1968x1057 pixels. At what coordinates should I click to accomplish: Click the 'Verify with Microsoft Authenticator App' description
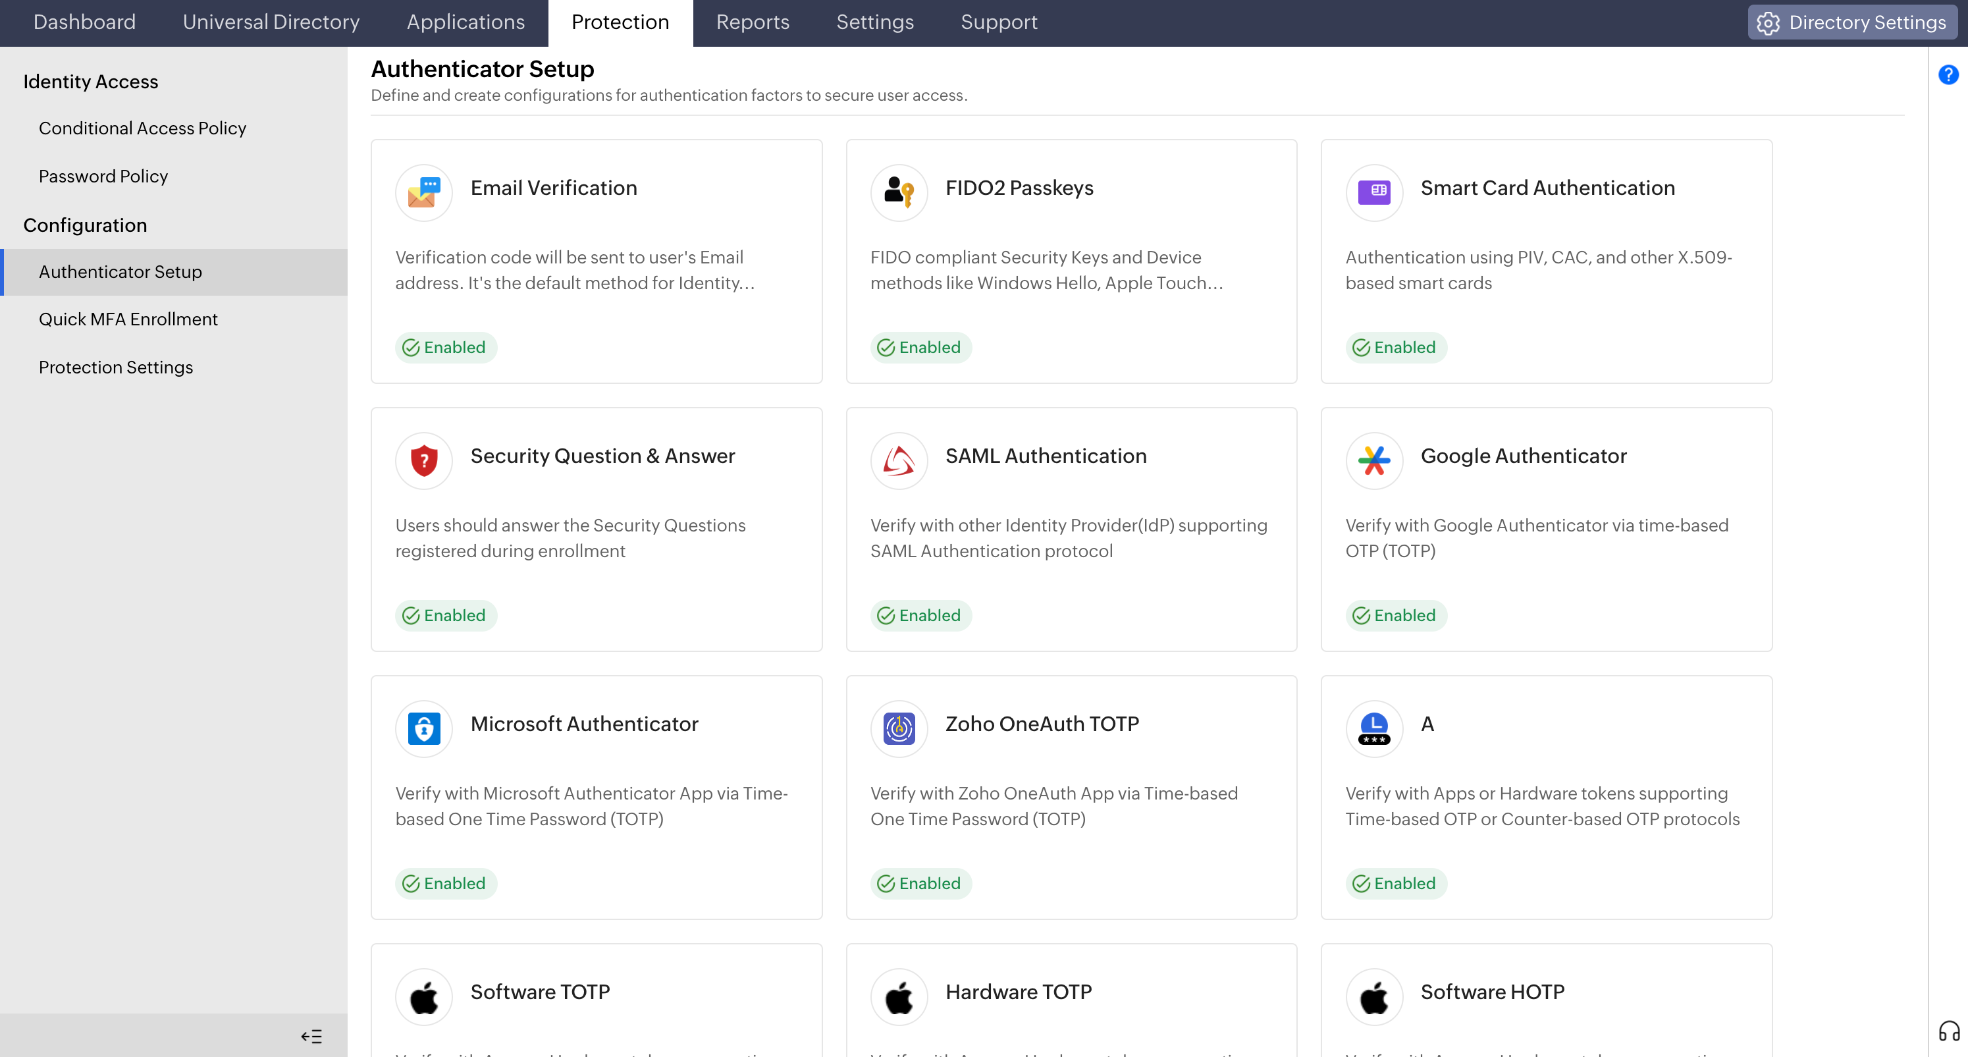point(591,806)
